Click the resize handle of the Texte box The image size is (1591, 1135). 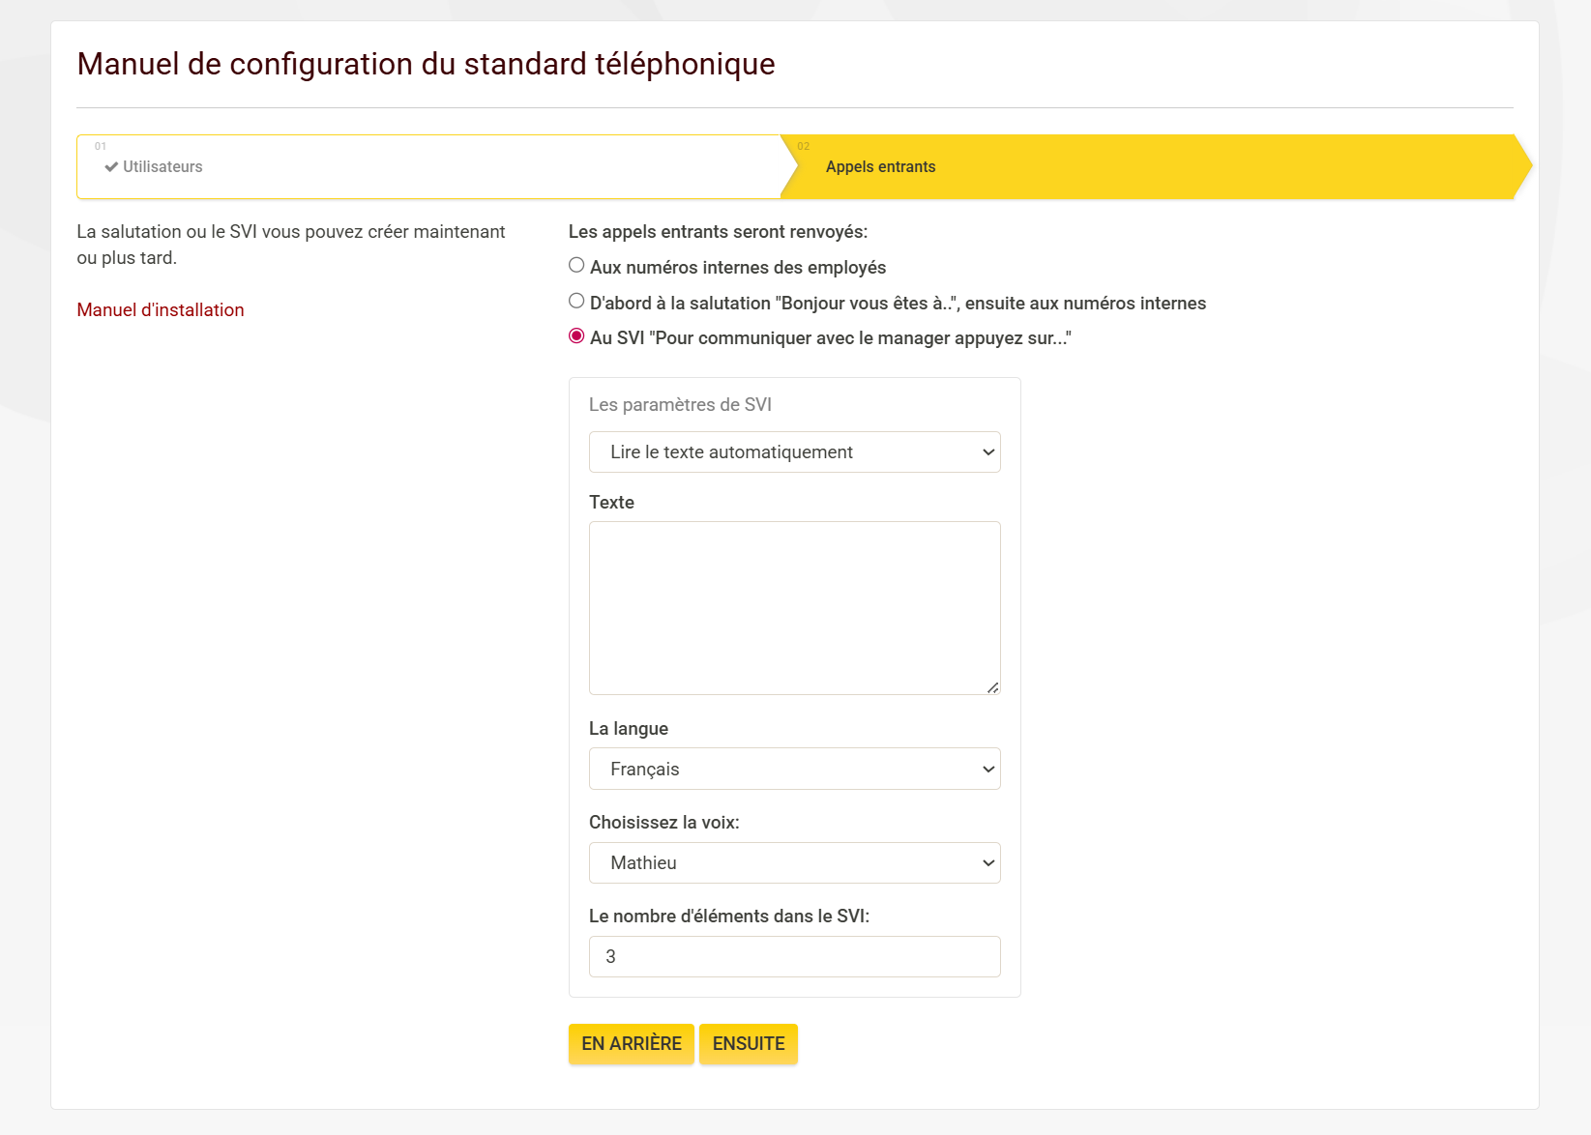click(x=993, y=687)
